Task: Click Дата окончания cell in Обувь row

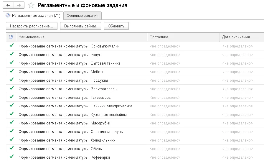Action: [242, 149]
